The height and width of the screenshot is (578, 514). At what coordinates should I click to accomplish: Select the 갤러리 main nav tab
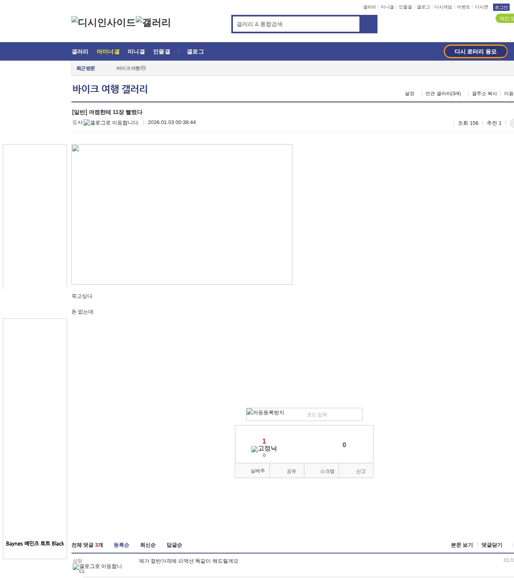click(x=80, y=51)
